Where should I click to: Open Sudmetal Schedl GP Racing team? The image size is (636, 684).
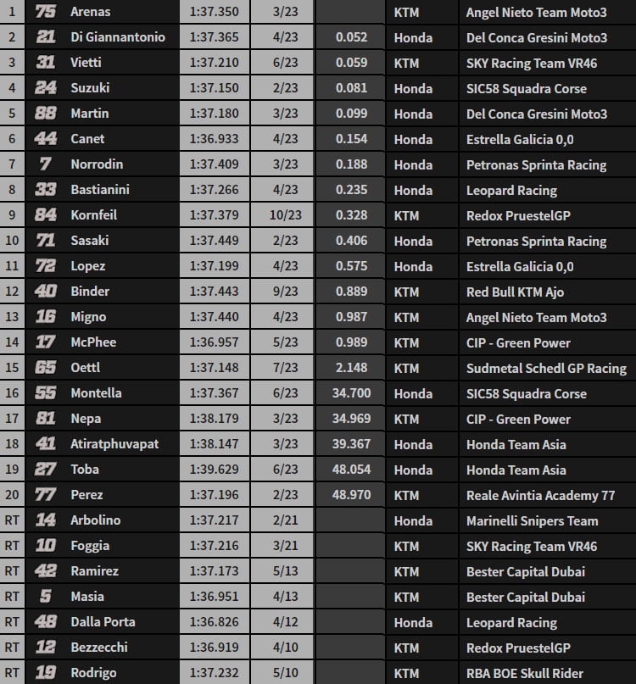(x=546, y=368)
